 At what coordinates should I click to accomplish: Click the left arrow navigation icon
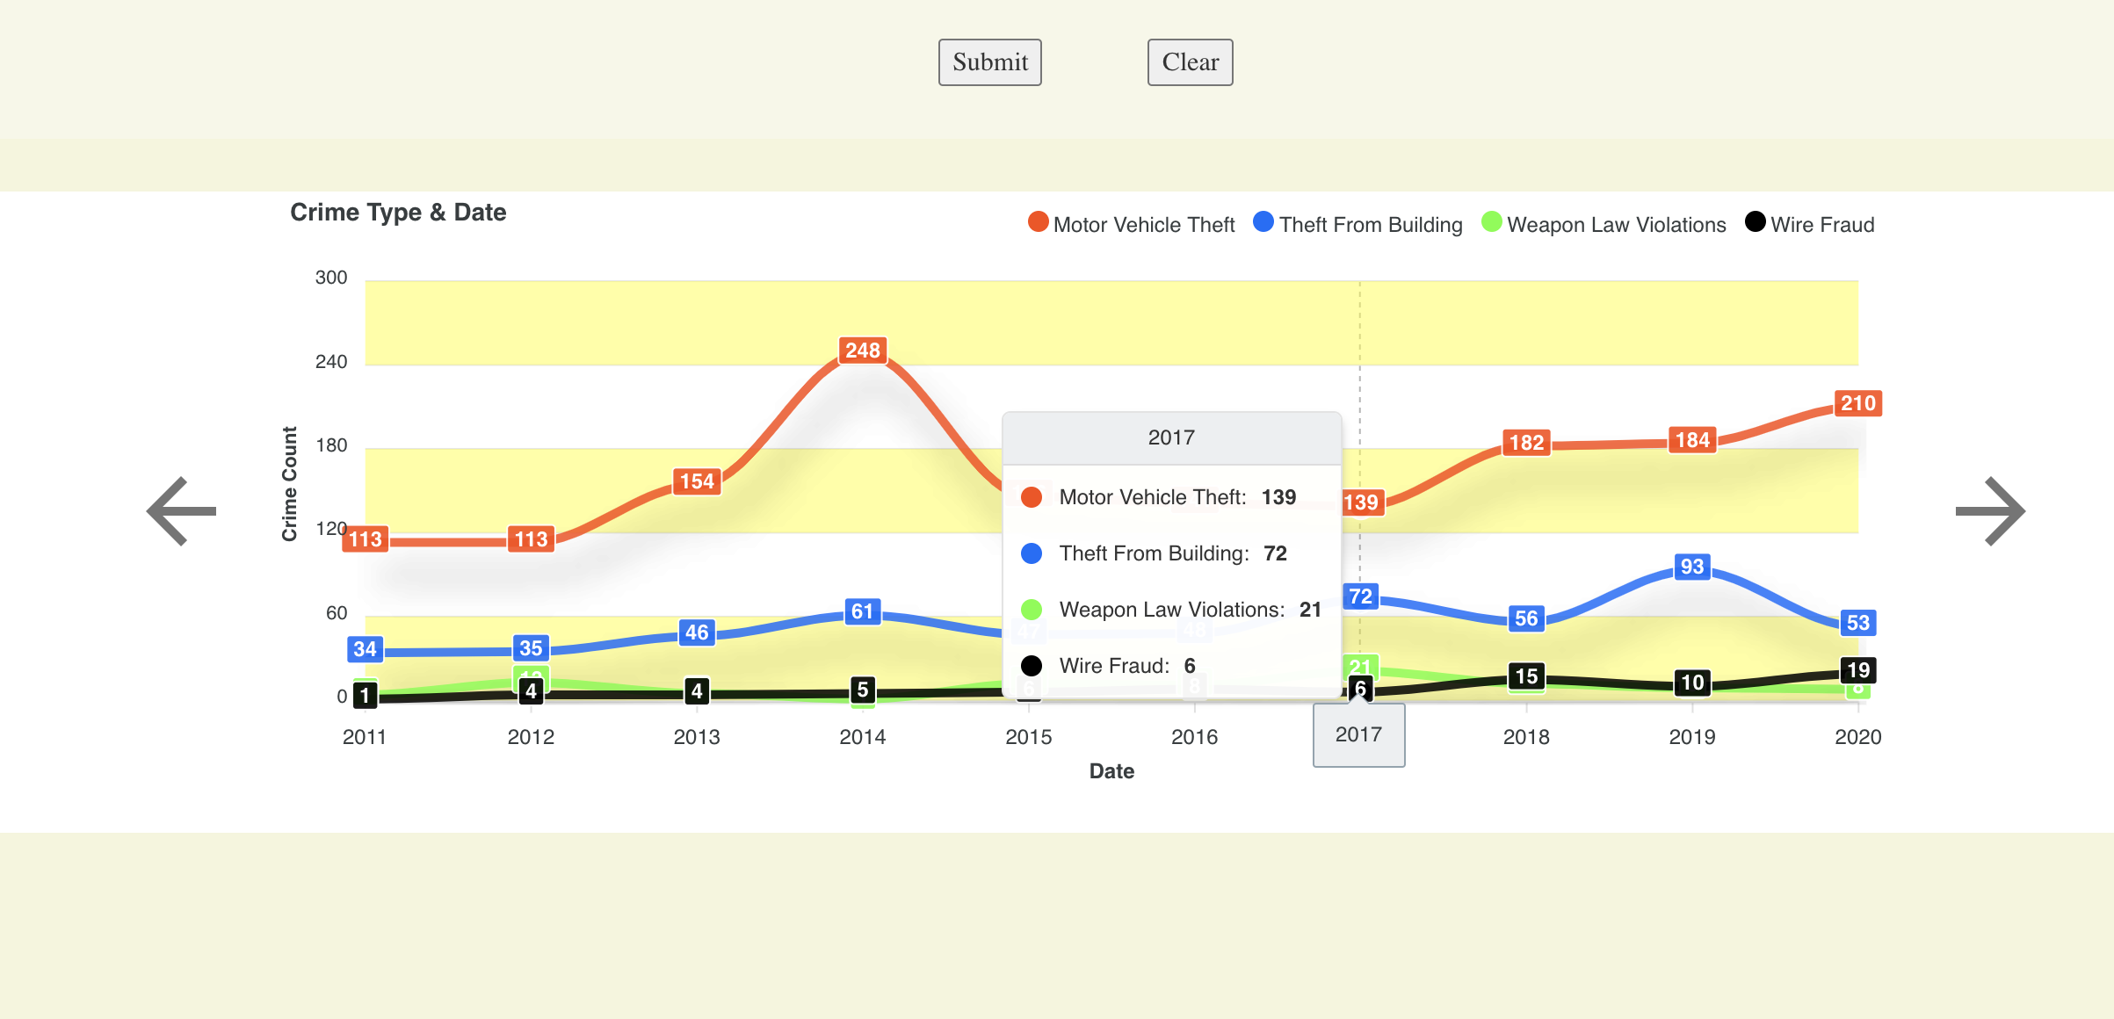tap(182, 511)
